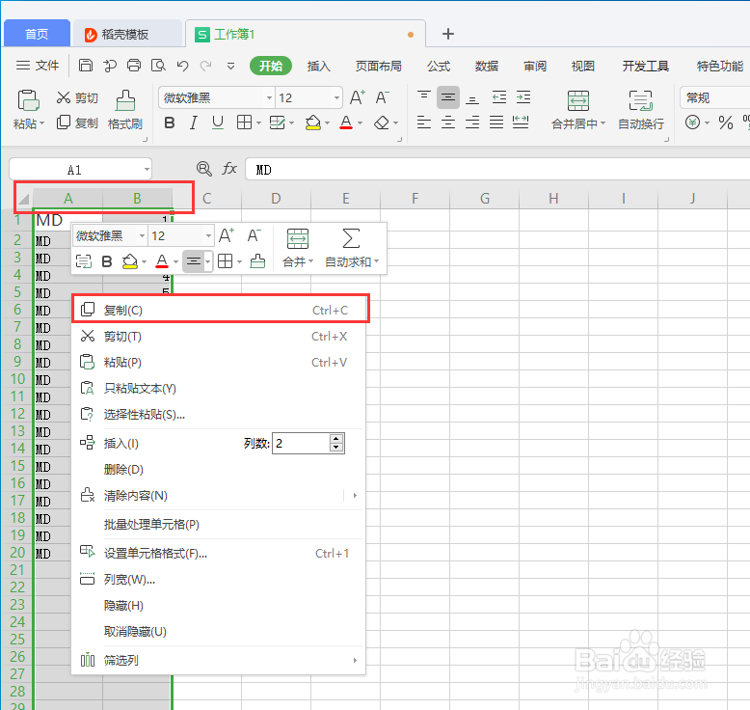Image resolution: width=750 pixels, height=710 pixels.
Task: Decrease the cell indent
Action: 499,97
